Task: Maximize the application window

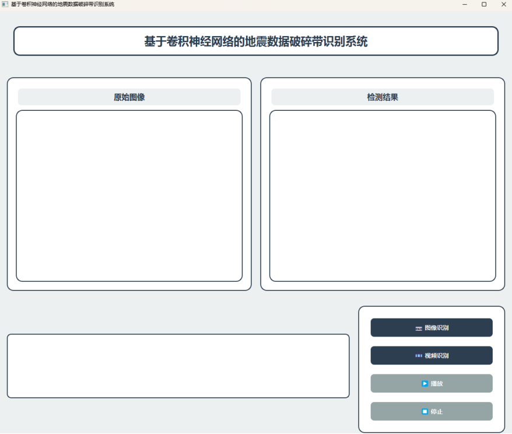Action: coord(484,4)
